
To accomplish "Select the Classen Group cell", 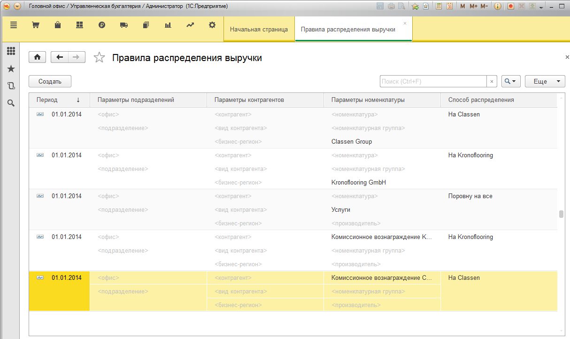I will [382, 141].
